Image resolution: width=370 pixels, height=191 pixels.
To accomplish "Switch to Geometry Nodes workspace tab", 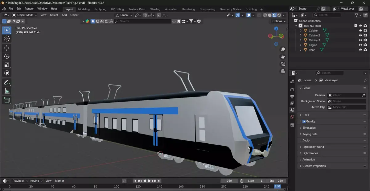I will (230, 9).
